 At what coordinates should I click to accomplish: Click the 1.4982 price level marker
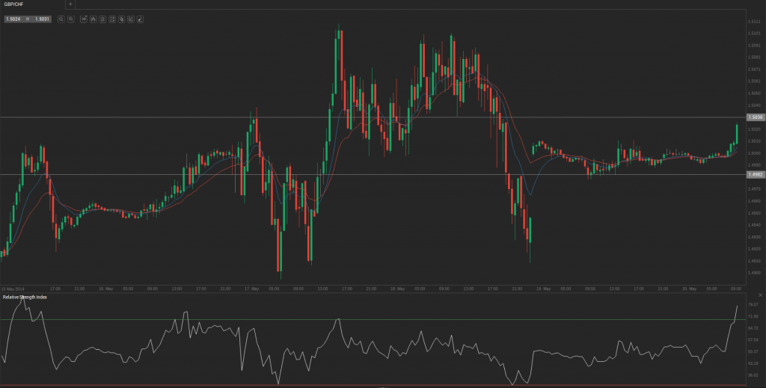pyautogui.click(x=755, y=174)
